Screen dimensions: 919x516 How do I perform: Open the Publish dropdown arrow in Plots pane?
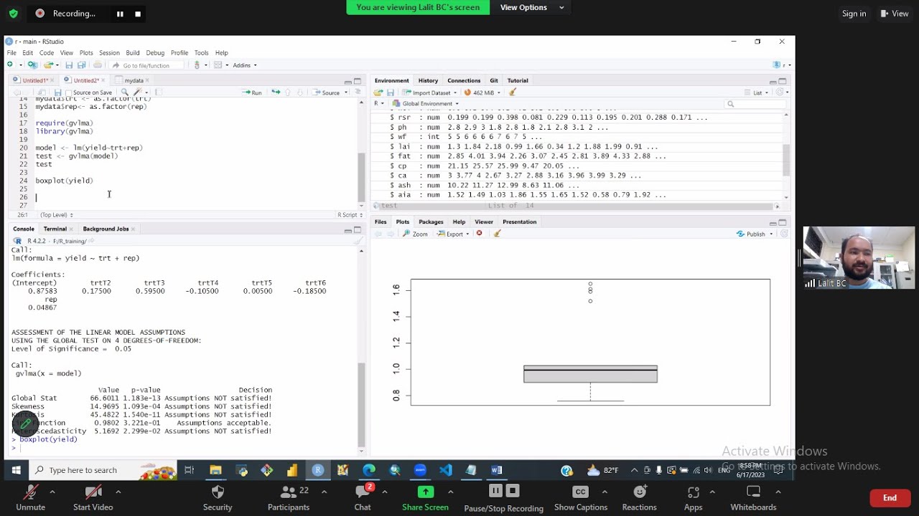pos(771,234)
